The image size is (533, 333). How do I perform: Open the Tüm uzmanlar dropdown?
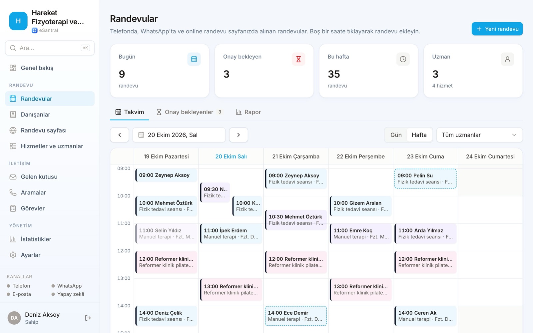click(479, 135)
